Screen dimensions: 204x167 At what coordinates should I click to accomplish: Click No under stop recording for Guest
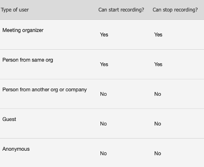pyautogui.click(x=158, y=124)
